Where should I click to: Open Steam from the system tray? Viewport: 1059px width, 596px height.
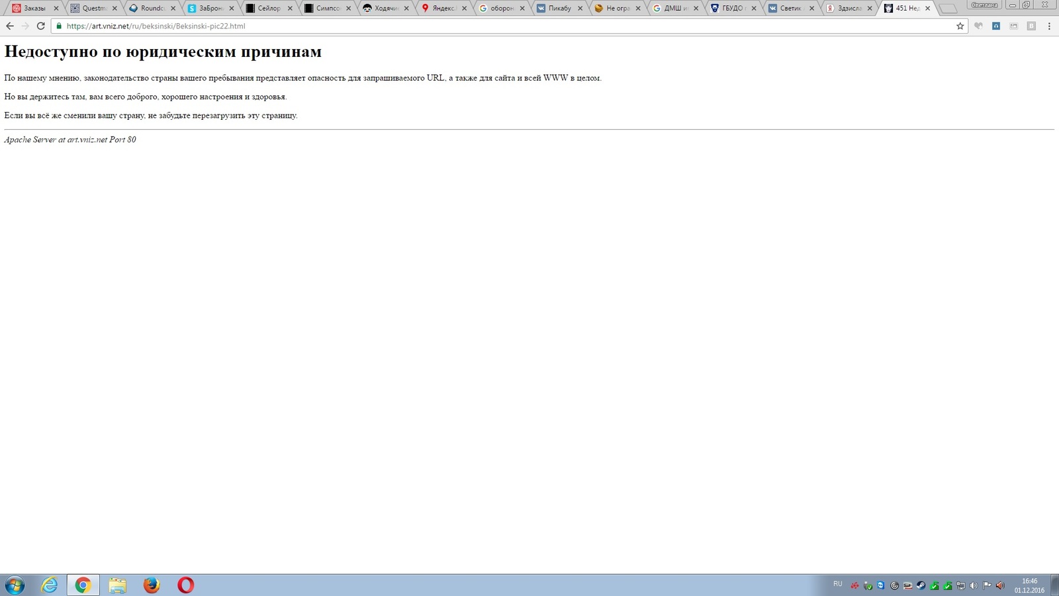[x=921, y=585]
